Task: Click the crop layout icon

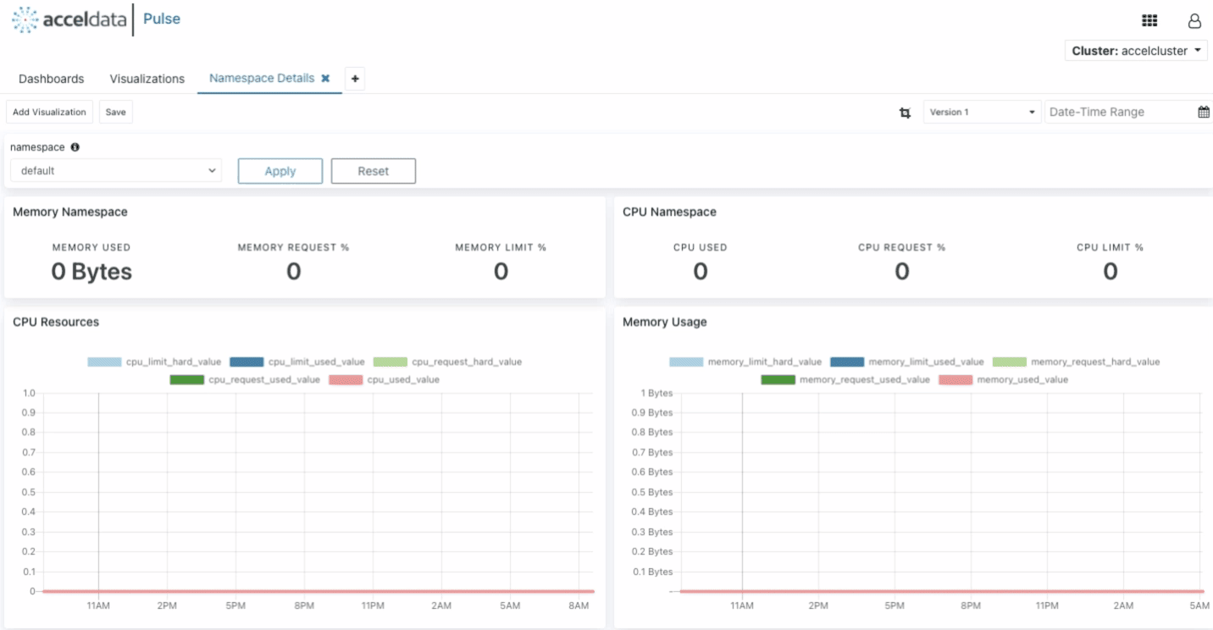Action: tap(905, 113)
